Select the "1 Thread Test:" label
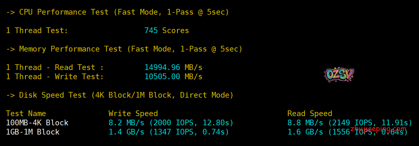 (x=37, y=31)
